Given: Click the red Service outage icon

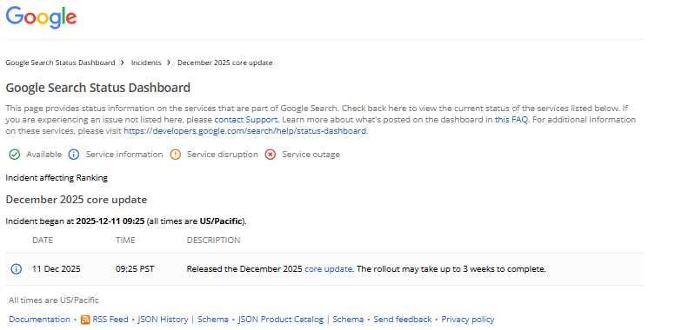Looking at the screenshot, I should (x=271, y=155).
